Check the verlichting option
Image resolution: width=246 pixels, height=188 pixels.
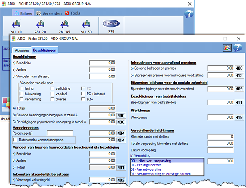[x=52, y=88]
